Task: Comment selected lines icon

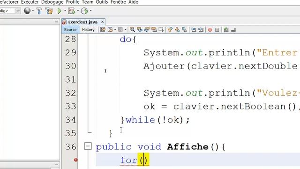Action: 226,30
